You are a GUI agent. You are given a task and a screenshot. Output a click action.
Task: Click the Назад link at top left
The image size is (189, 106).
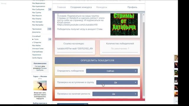[x=4, y=4]
